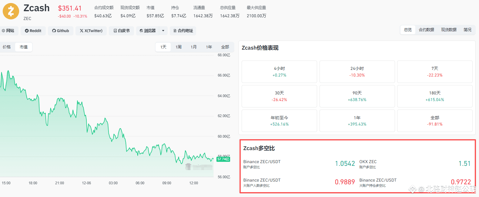
Task: Click the $351.41 price value
Action: [70, 8]
